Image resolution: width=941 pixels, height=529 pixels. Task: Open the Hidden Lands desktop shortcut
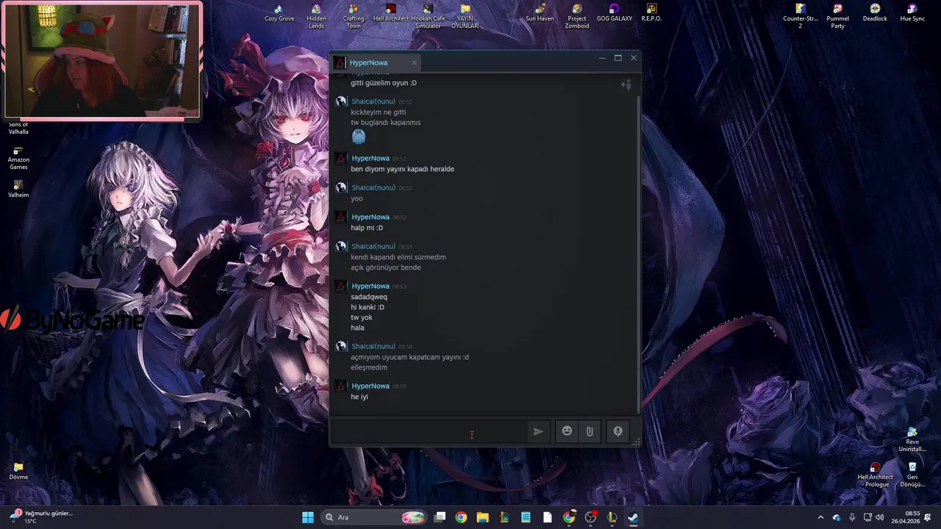316,16
